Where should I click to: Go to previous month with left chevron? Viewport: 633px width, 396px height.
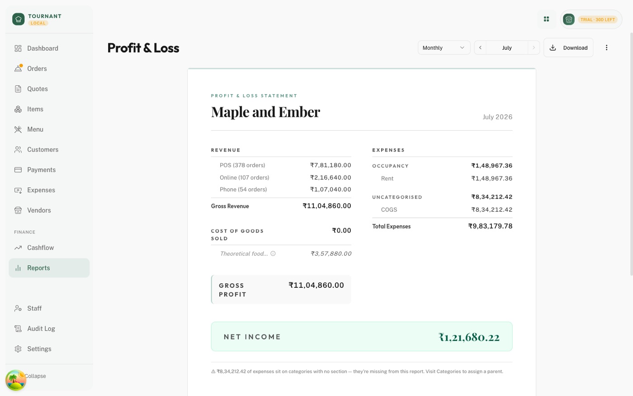(x=480, y=48)
